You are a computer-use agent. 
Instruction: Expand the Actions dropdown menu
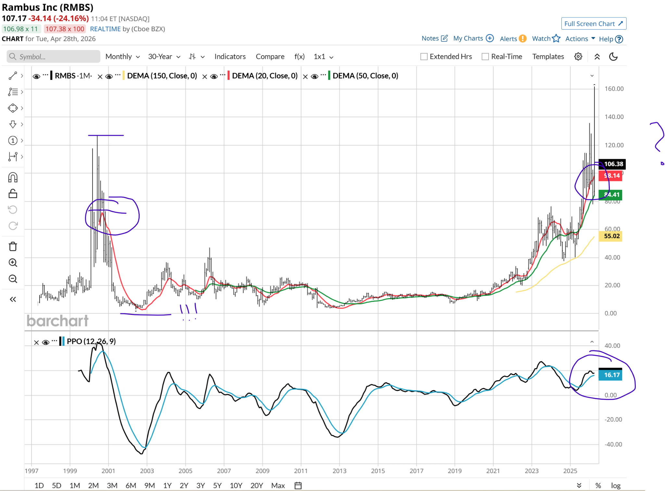click(580, 39)
